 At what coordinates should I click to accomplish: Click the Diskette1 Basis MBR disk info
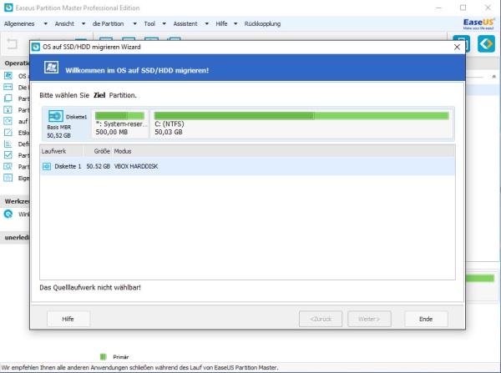(x=67, y=123)
